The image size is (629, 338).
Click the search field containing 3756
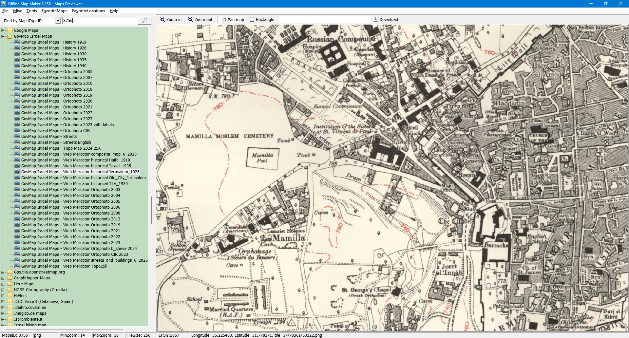pos(100,21)
